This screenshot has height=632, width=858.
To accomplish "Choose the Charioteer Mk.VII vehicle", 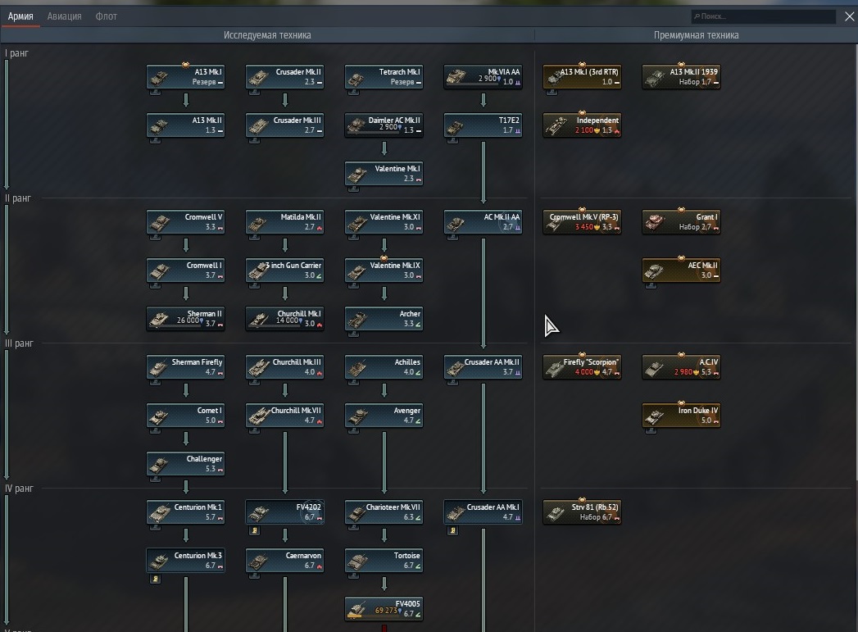I will pyautogui.click(x=384, y=512).
